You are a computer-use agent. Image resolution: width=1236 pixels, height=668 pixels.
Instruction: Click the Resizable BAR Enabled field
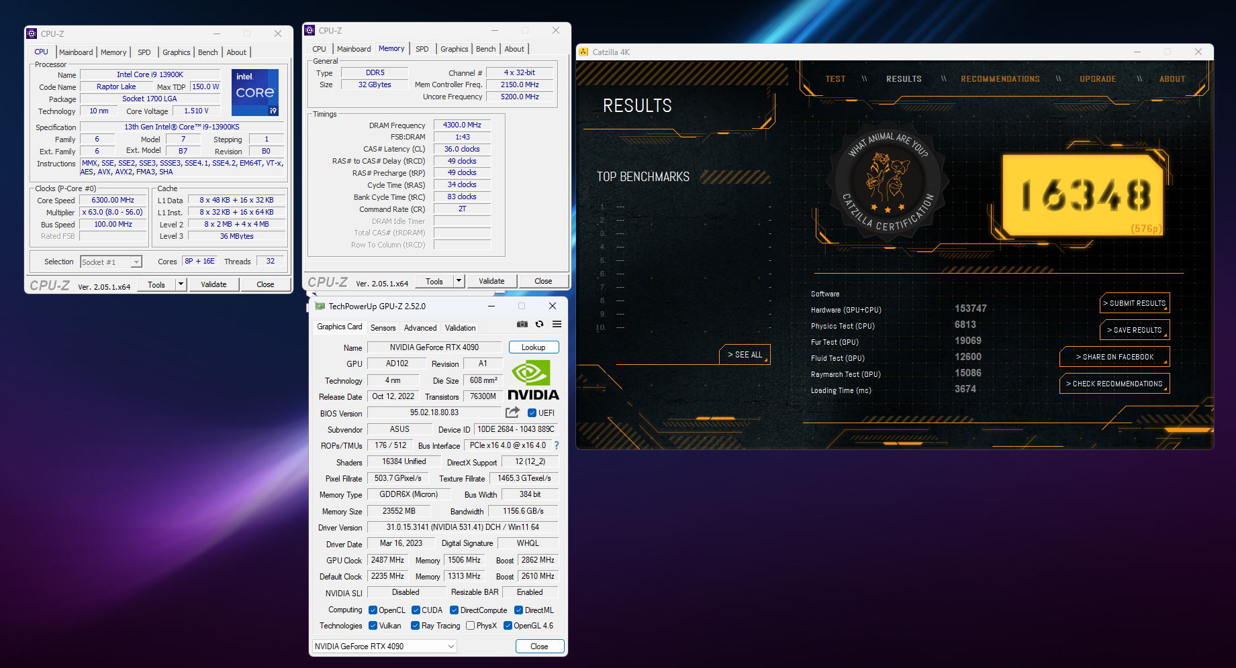530,592
